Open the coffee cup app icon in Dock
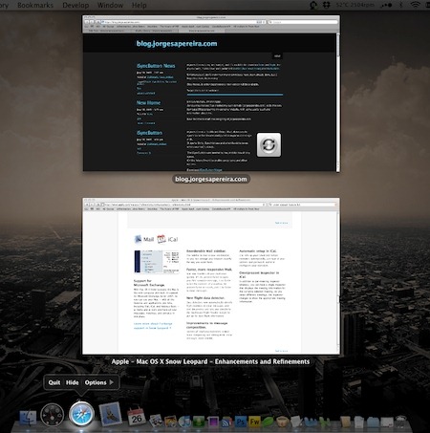430x433 pixels. (282, 422)
